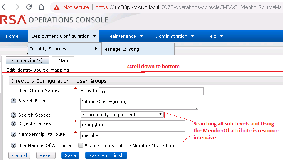Expand the Search Scope dropdown

161,114
